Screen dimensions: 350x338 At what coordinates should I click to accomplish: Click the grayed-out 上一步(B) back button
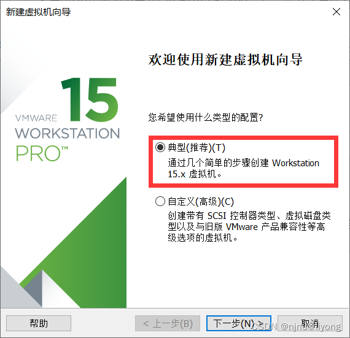click(x=168, y=323)
